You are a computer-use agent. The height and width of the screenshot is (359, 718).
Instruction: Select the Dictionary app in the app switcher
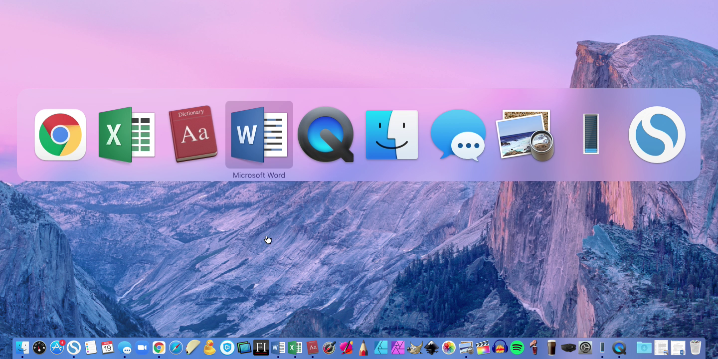pos(193,134)
